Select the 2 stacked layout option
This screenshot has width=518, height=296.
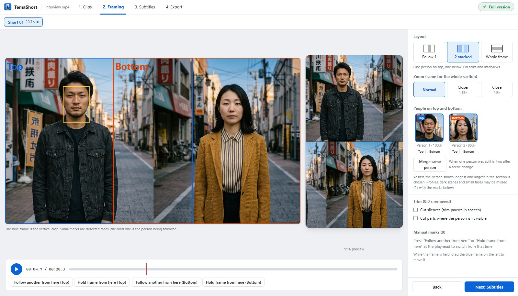click(x=463, y=52)
